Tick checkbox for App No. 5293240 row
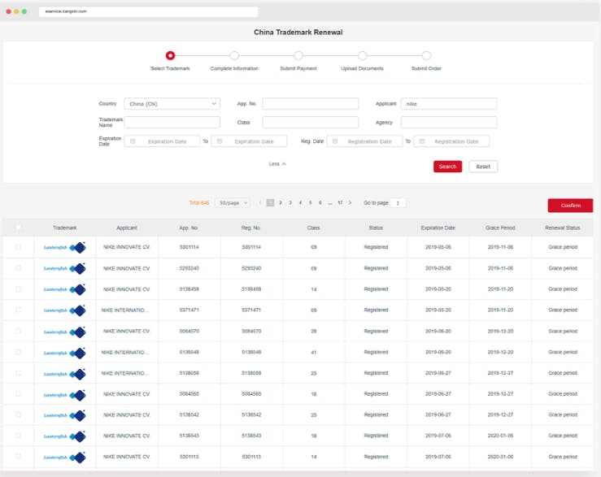This screenshot has height=477, width=601. coord(18,268)
